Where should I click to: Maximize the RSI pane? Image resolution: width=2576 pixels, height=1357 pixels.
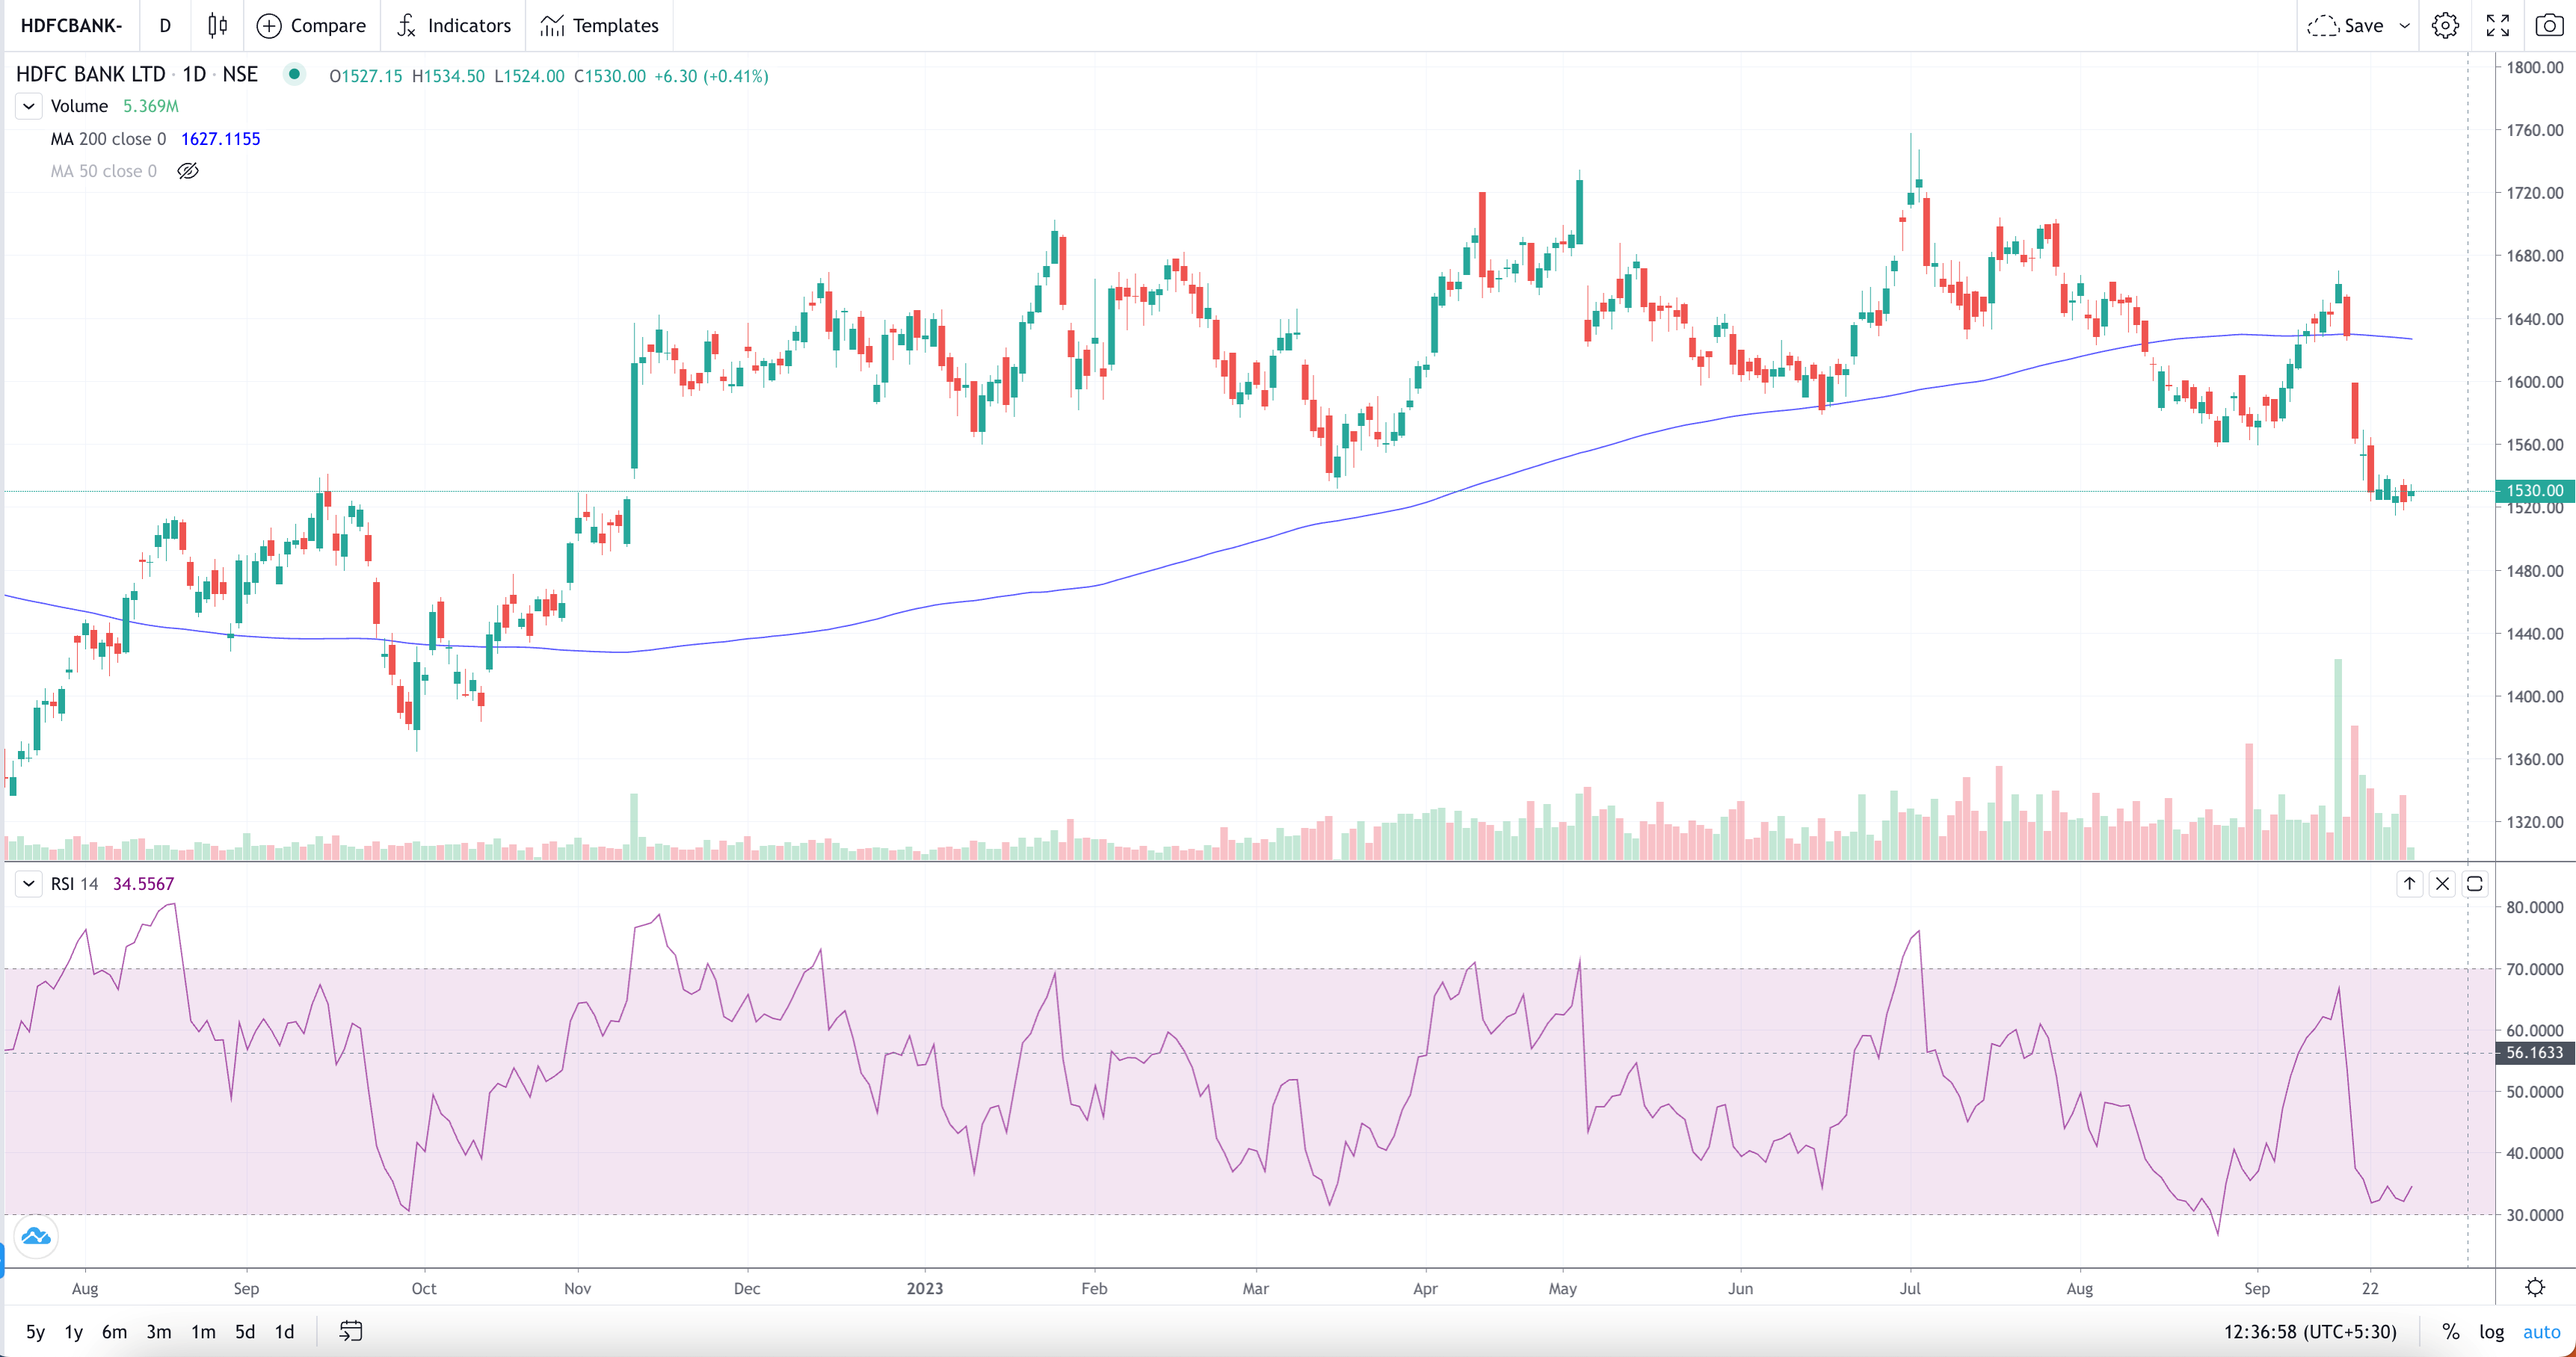click(2474, 883)
